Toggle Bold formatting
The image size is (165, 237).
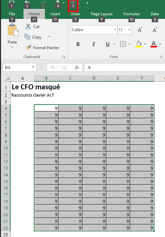tap(78, 44)
